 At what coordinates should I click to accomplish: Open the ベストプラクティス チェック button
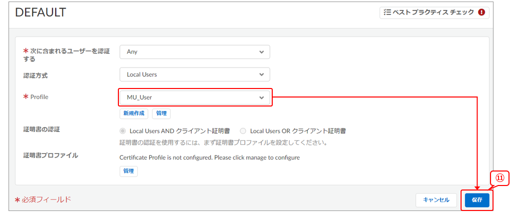coord(434,12)
